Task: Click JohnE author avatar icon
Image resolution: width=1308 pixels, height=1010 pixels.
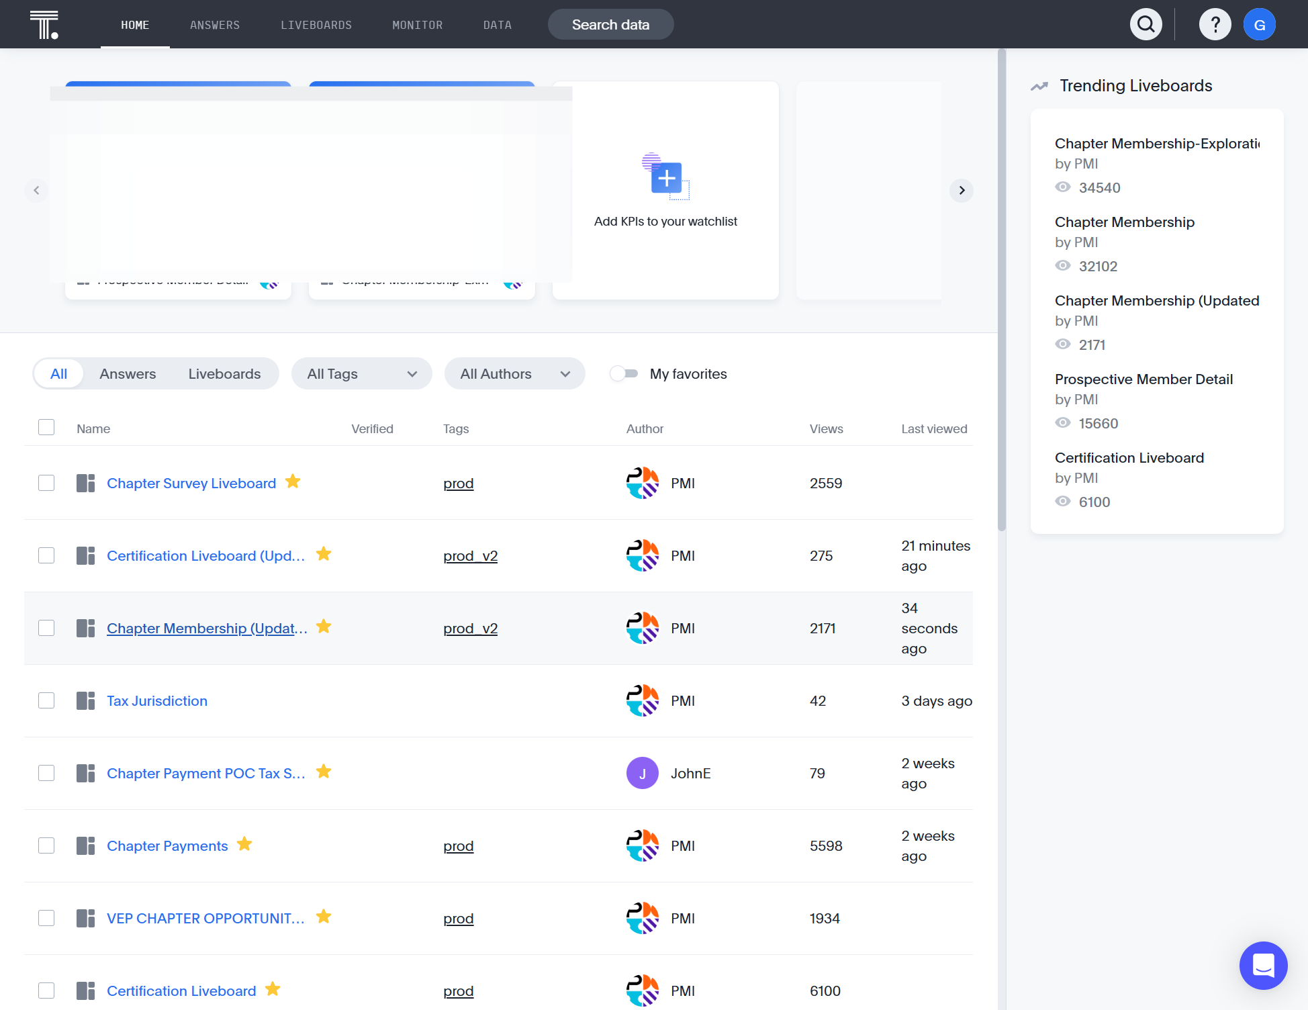Action: [x=643, y=773]
